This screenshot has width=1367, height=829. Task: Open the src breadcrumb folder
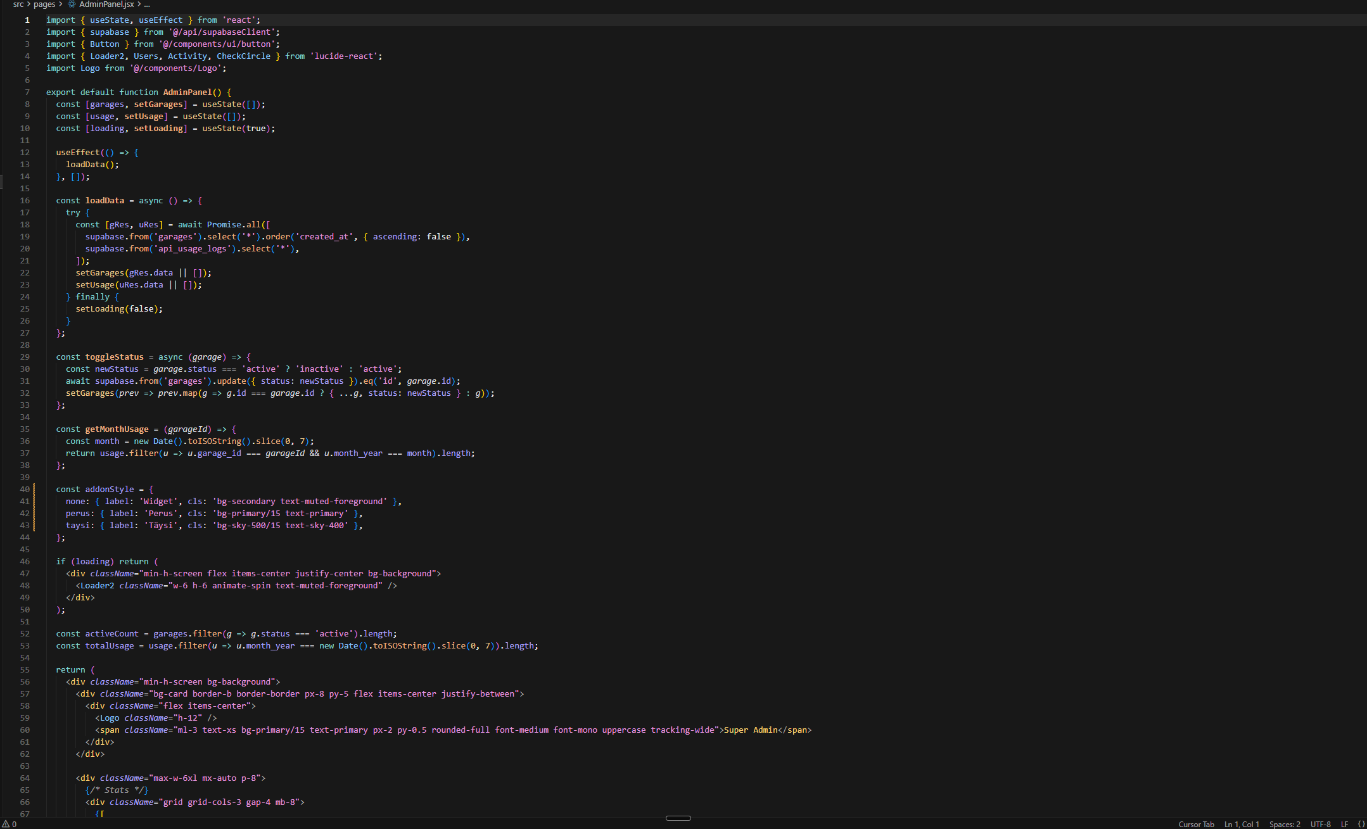tap(18, 4)
